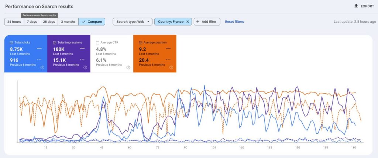
Task: Click the 4.8% average CTR value
Action: [101, 49]
